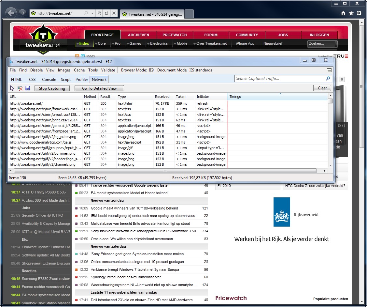Expand the Core dropdown in site nav
The width and height of the screenshot is (367, 307).
(100, 44)
